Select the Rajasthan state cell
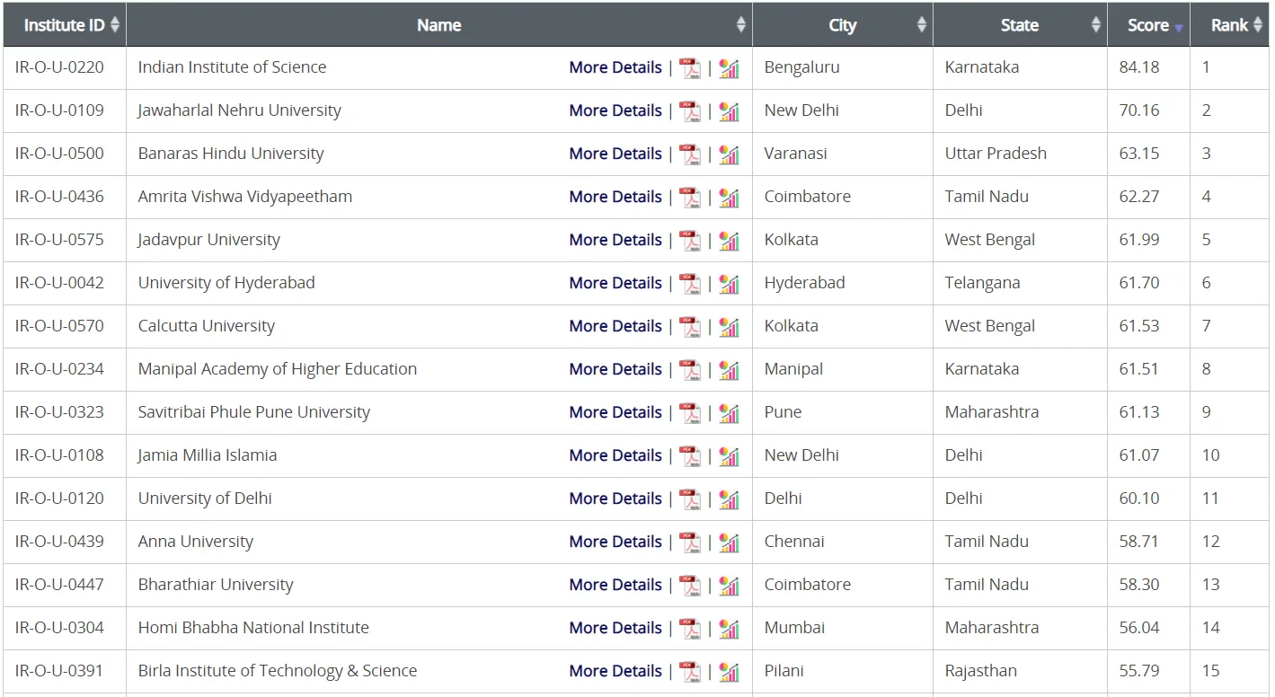1275x697 pixels. pos(1020,671)
